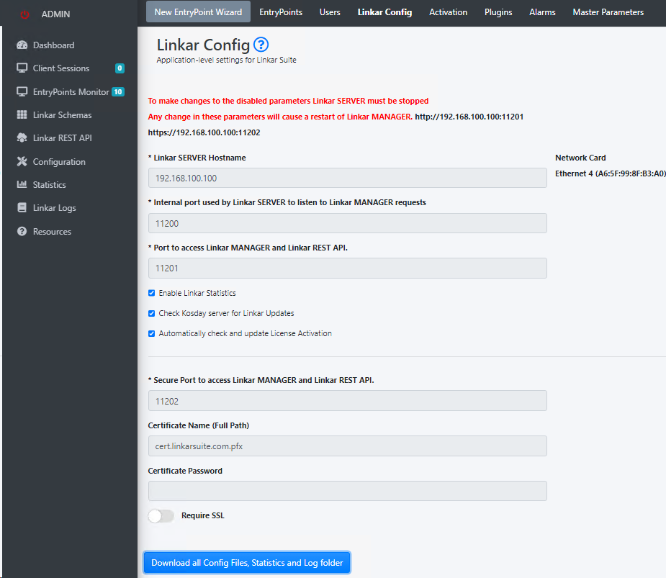Click the Configuration tools icon
The height and width of the screenshot is (578, 666).
pyautogui.click(x=22, y=161)
